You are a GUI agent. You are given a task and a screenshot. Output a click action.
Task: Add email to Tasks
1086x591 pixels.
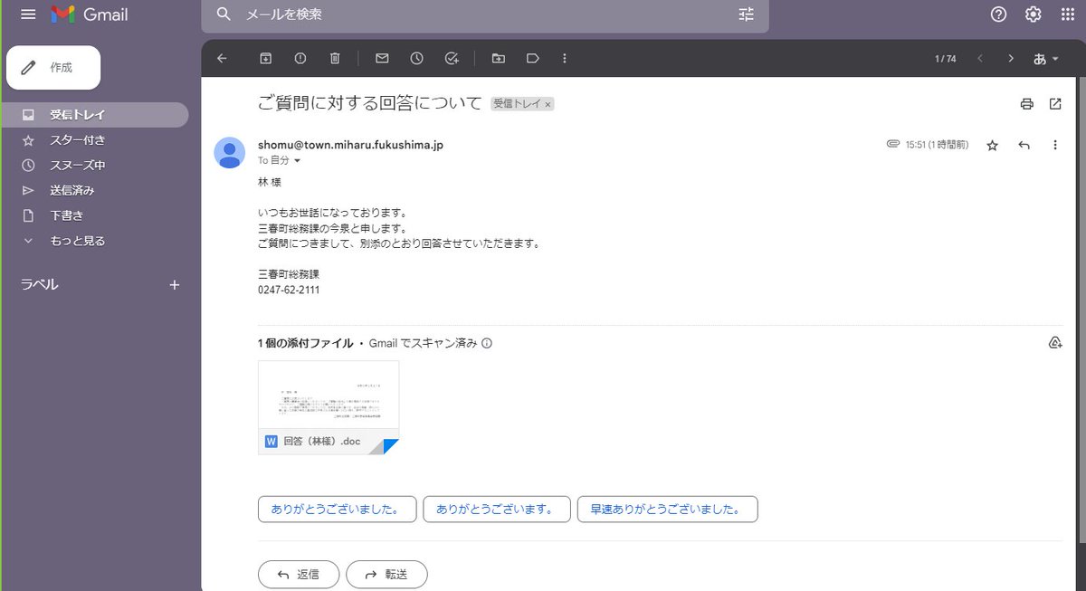(452, 58)
